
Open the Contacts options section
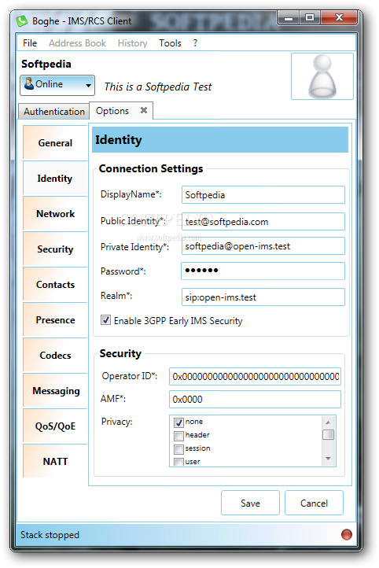[x=55, y=284]
